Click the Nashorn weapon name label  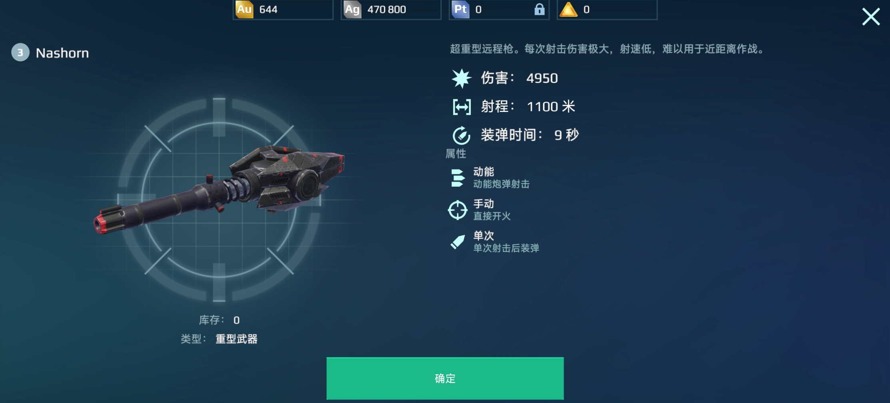coord(62,53)
